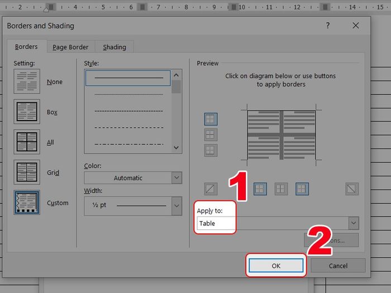Expand the Apply to dropdown arrow
391x293 pixels.
(354, 223)
